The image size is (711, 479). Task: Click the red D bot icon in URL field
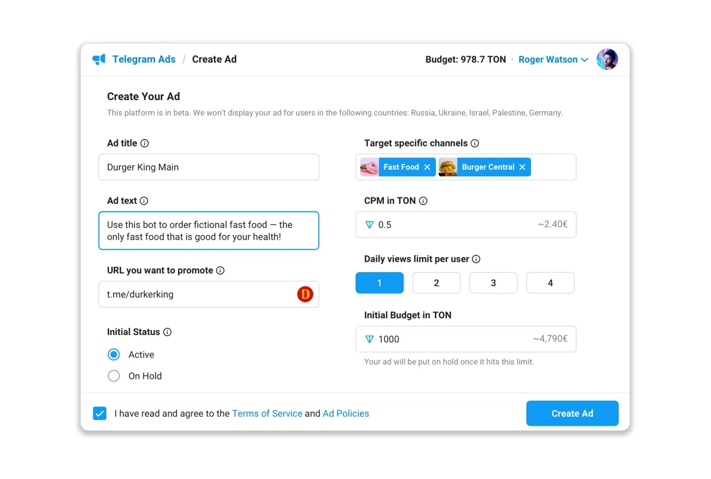[305, 294]
